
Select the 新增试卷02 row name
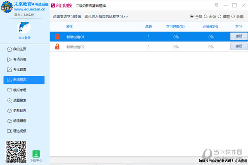coord(76,47)
